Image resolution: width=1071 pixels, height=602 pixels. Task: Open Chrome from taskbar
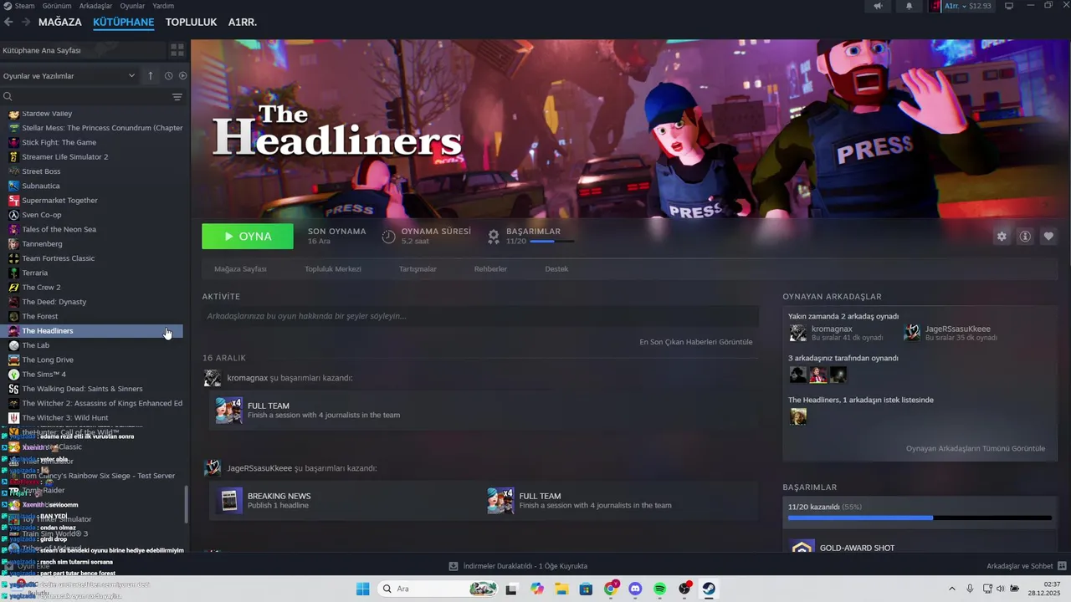tap(611, 589)
